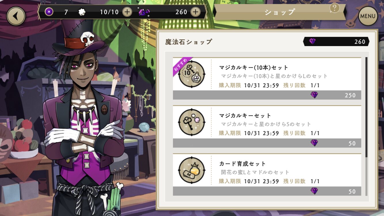The image size is (384, 216).
Task: Select the マジカルキー(10本)セット key icon
Action: (x=192, y=74)
